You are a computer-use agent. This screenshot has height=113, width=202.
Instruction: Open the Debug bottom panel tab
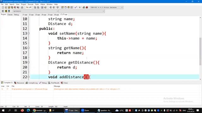point(43,83)
